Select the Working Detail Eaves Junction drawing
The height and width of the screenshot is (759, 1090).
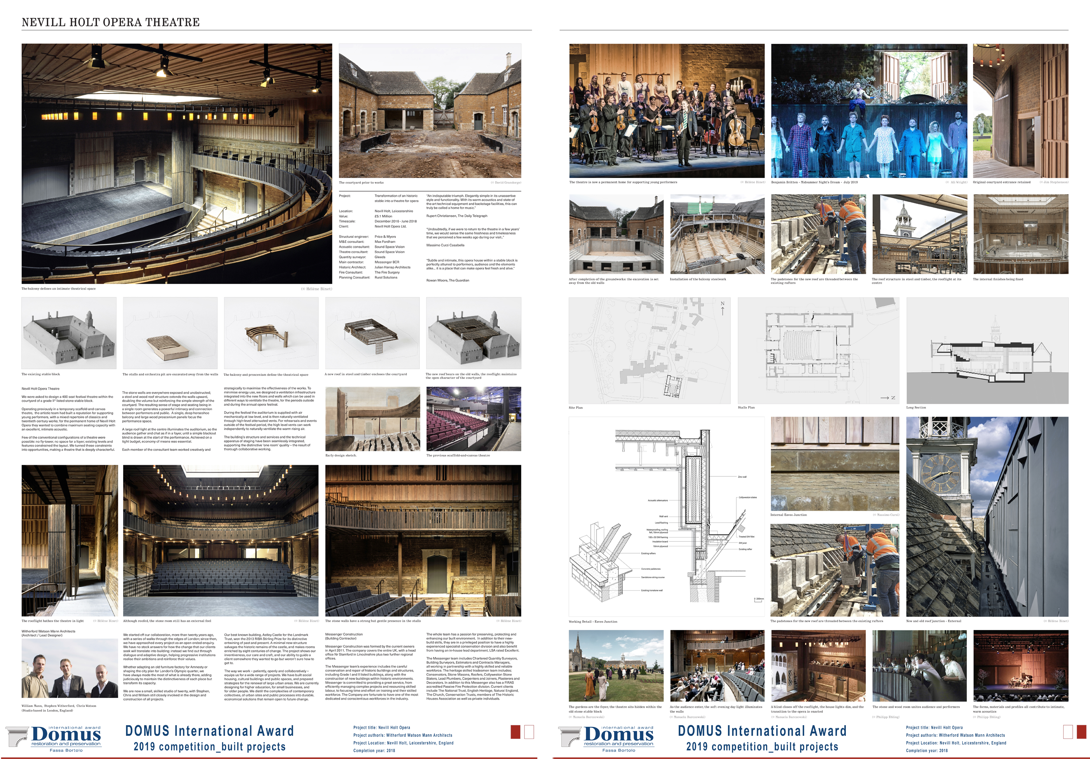click(x=666, y=516)
